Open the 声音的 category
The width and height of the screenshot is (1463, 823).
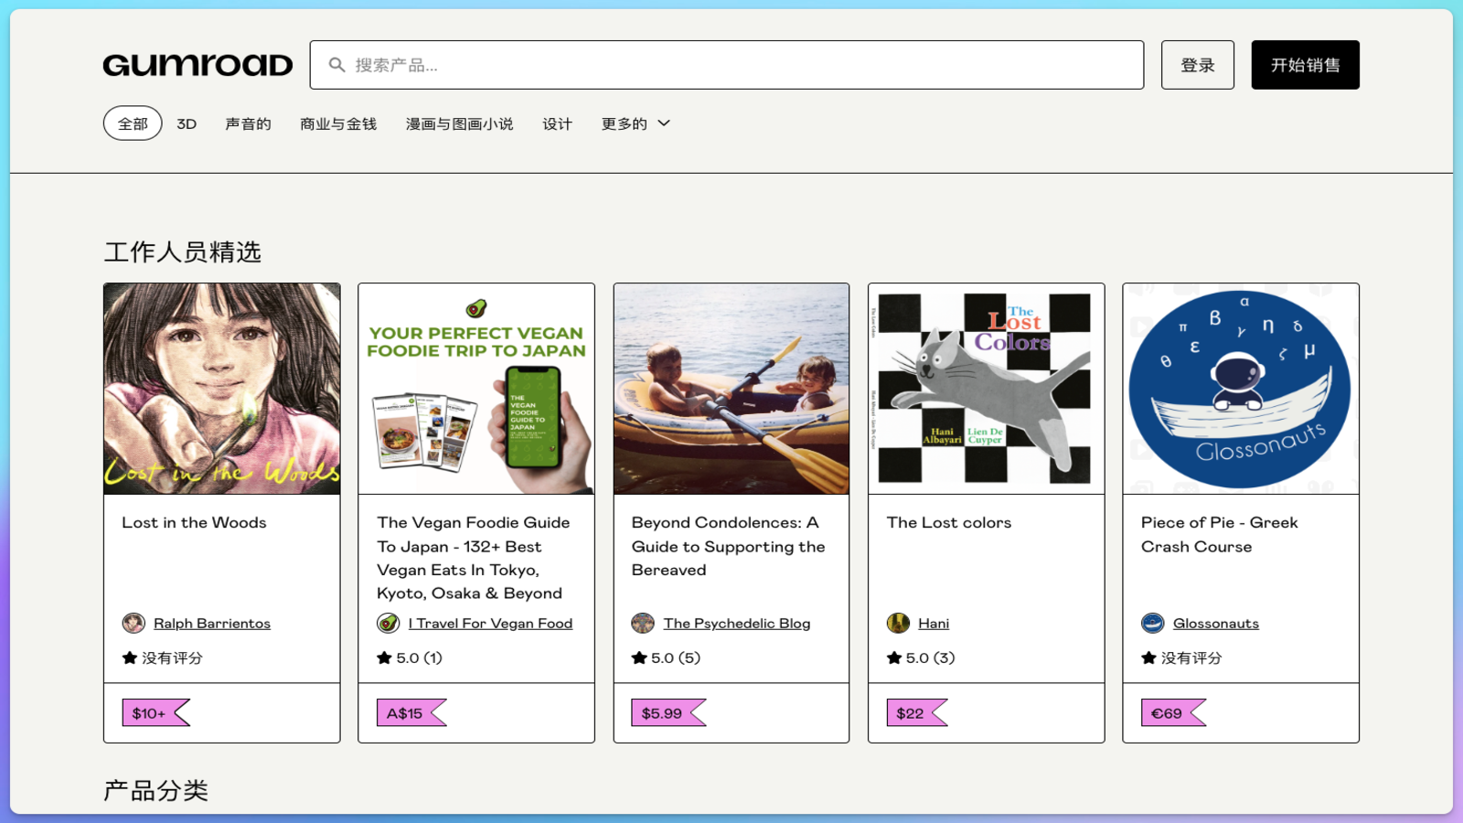pos(248,123)
